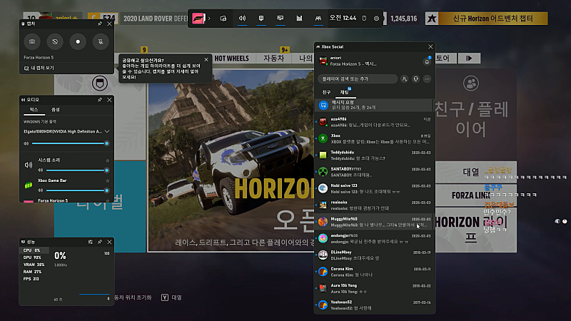
Task: Pin the Capture widget
Action: coord(100,24)
